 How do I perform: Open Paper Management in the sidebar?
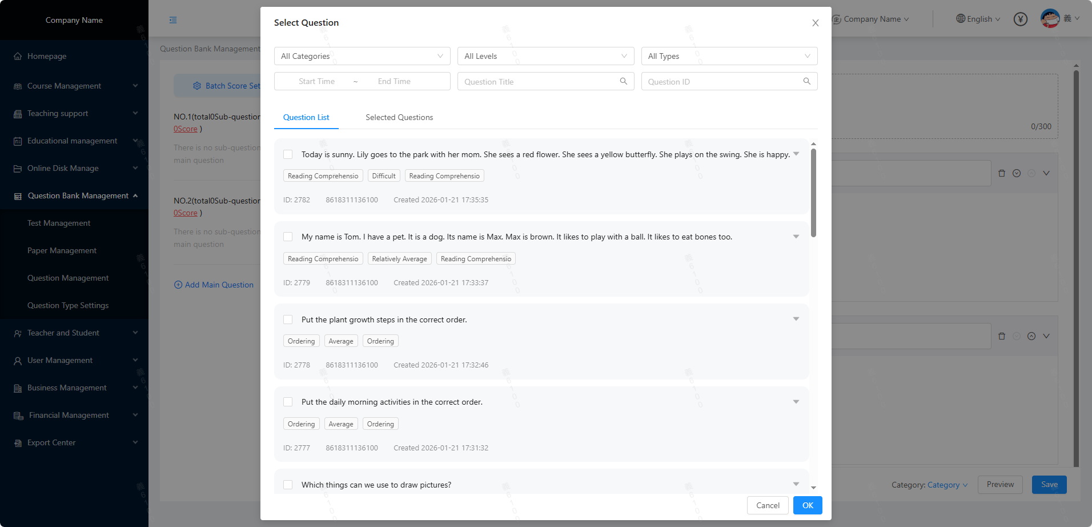pyautogui.click(x=62, y=250)
